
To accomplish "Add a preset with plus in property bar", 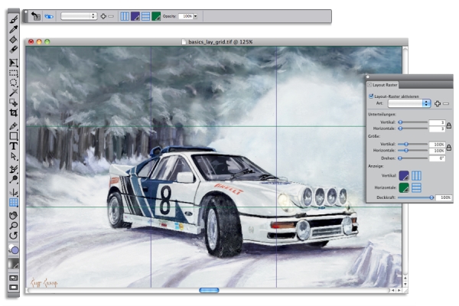I will pyautogui.click(x=103, y=16).
